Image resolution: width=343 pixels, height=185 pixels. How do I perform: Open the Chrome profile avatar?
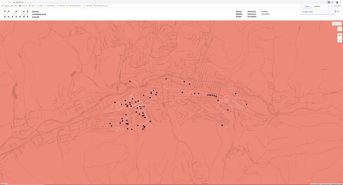(x=337, y=2)
